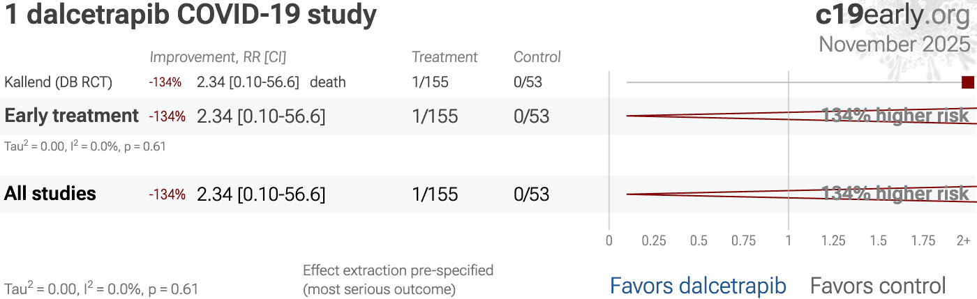
Task: Click the 0.5 axis tick label
Action: point(699,241)
